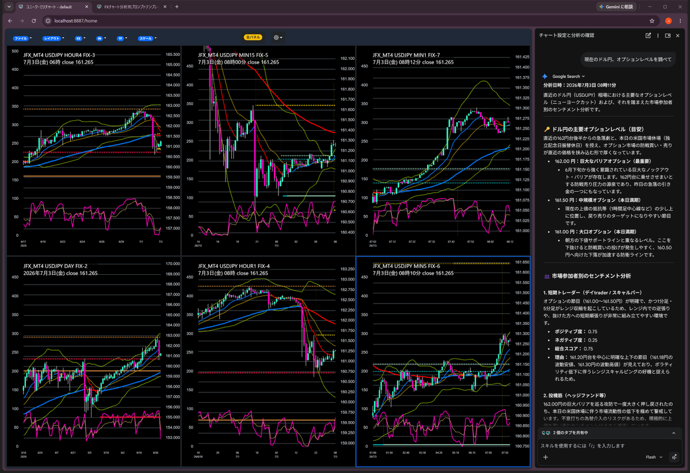Collapse the 2個のタブを共有中 bar

click(x=674, y=433)
